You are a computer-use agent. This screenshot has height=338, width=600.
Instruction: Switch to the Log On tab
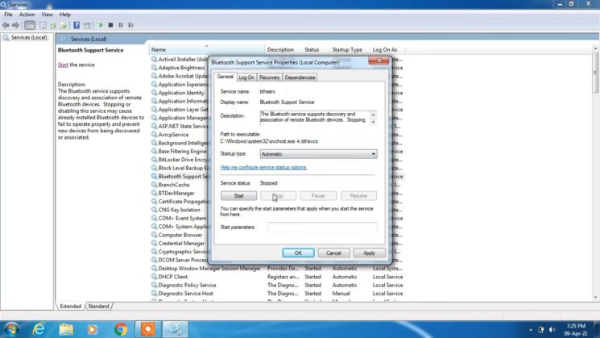tap(246, 77)
